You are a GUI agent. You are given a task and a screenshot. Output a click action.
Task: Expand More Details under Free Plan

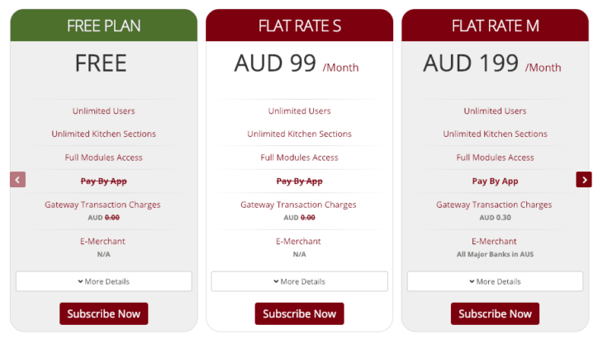103,281
